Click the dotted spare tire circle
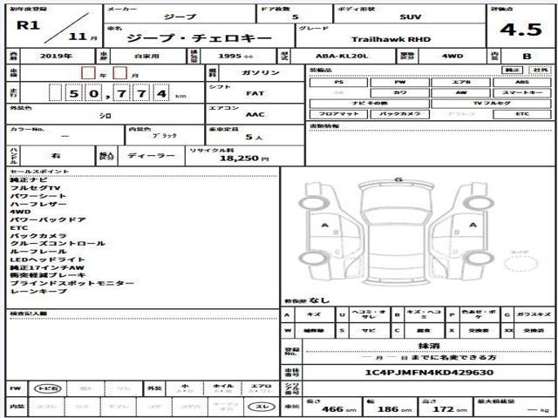 pos(521,264)
